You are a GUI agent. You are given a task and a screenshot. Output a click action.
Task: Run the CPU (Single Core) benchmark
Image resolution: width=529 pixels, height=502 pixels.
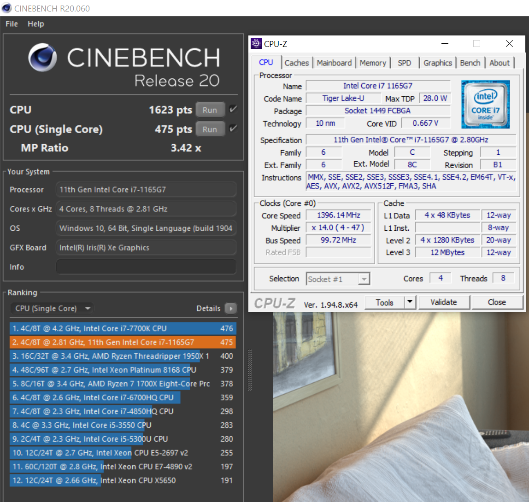click(210, 129)
